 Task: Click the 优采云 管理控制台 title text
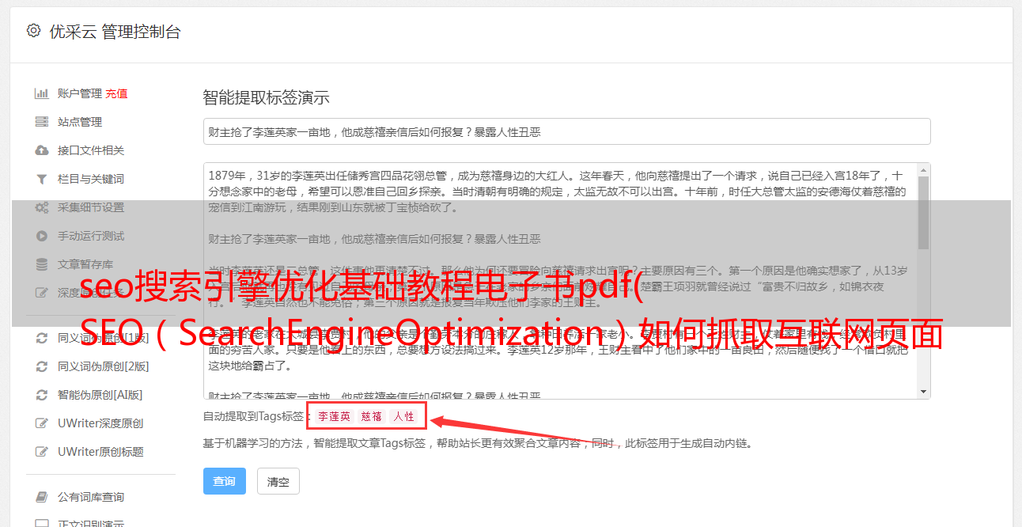click(115, 32)
